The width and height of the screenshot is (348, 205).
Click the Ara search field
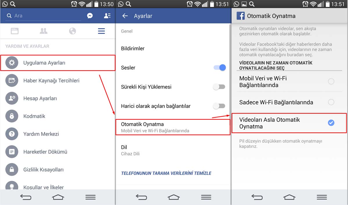tap(46, 16)
